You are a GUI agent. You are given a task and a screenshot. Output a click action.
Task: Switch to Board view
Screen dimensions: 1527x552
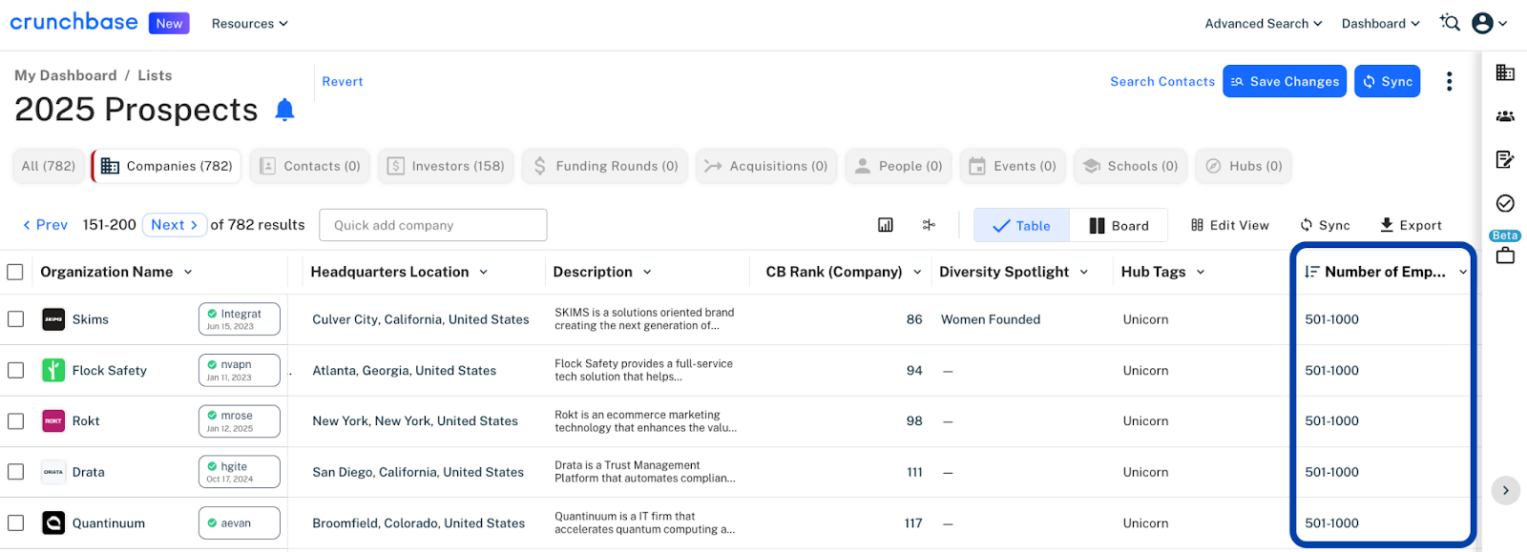point(1119,226)
